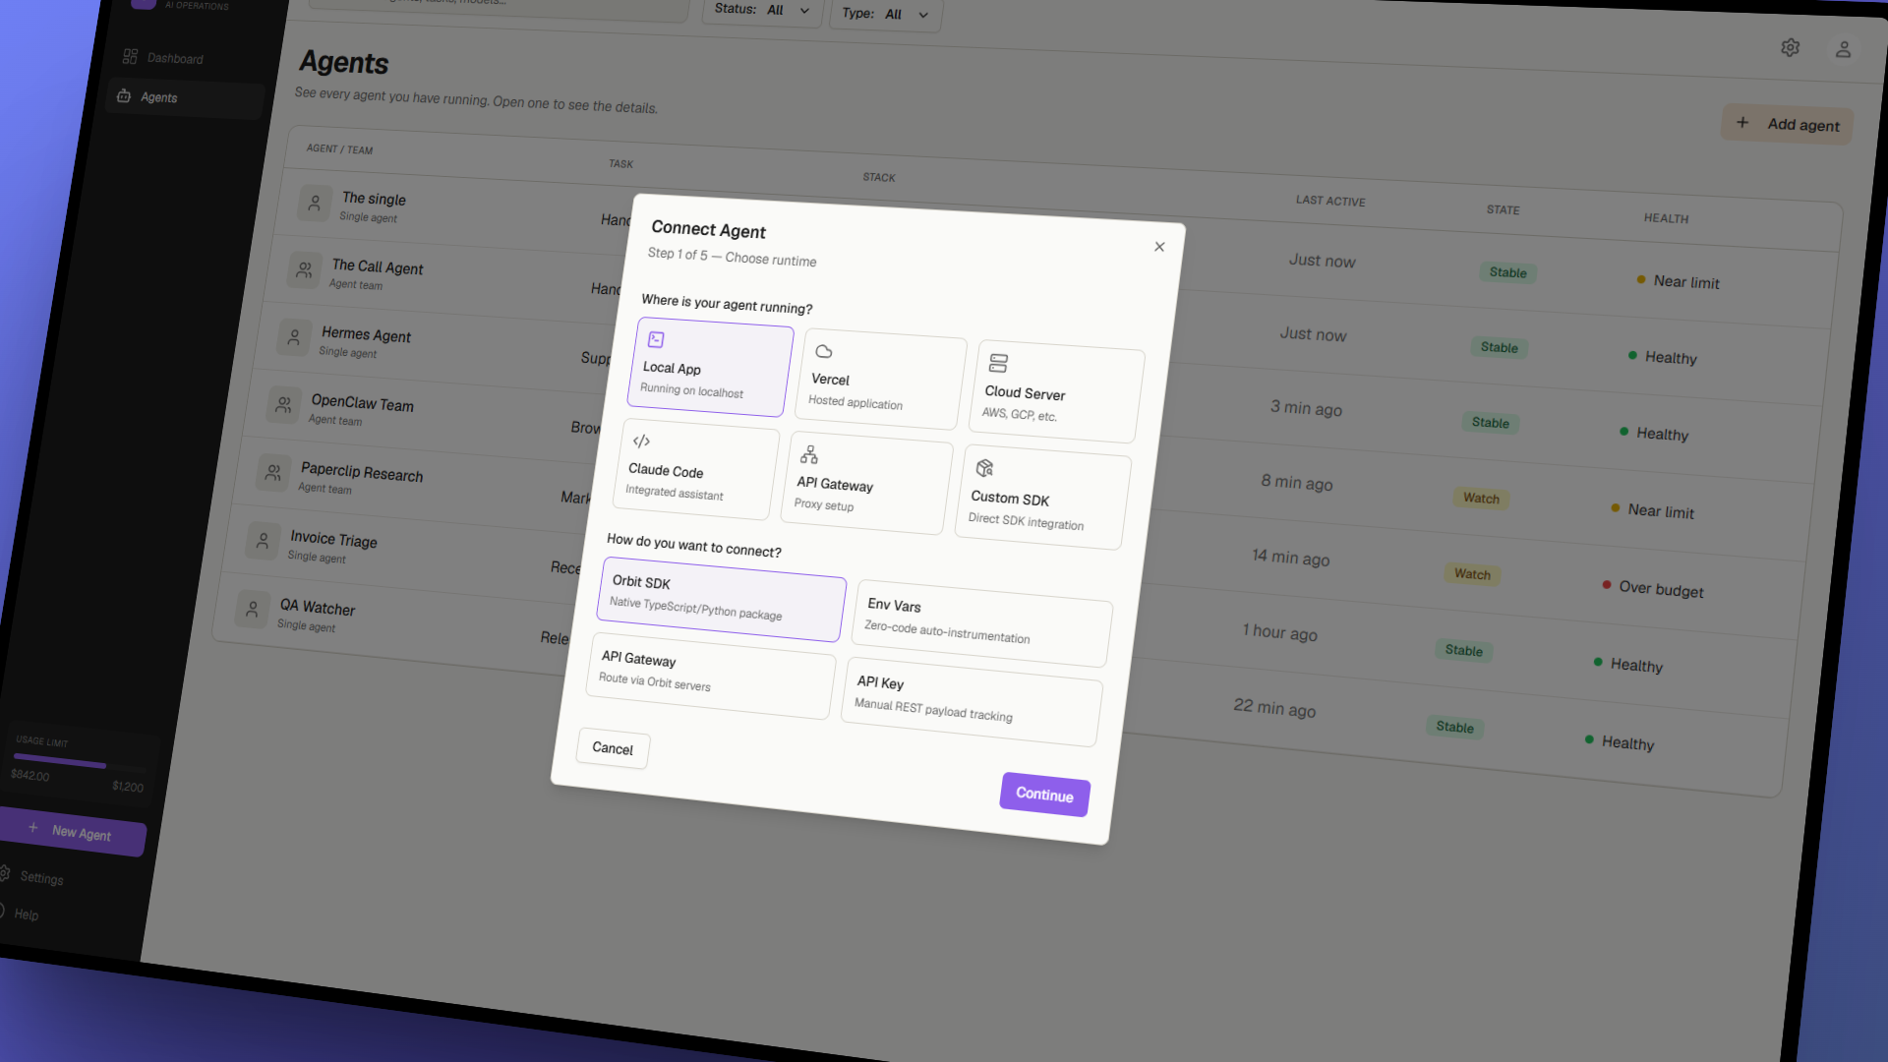Click the Hermes Agent avatar icon
This screenshot has width=1888, height=1062.
coord(294,336)
